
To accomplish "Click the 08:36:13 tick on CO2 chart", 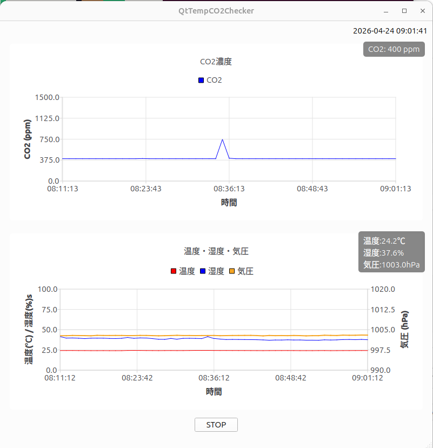I will point(229,189).
